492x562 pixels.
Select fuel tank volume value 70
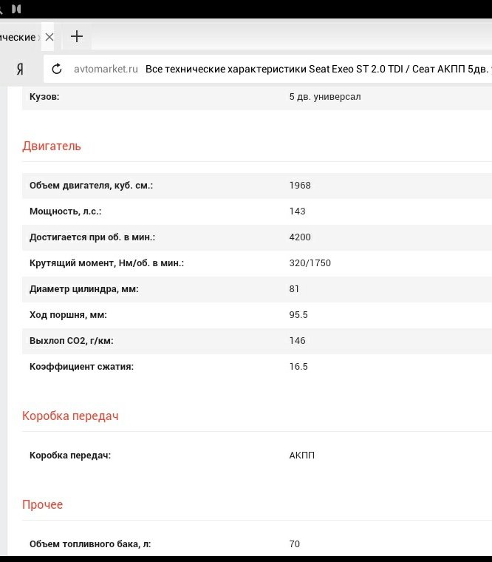(x=294, y=544)
